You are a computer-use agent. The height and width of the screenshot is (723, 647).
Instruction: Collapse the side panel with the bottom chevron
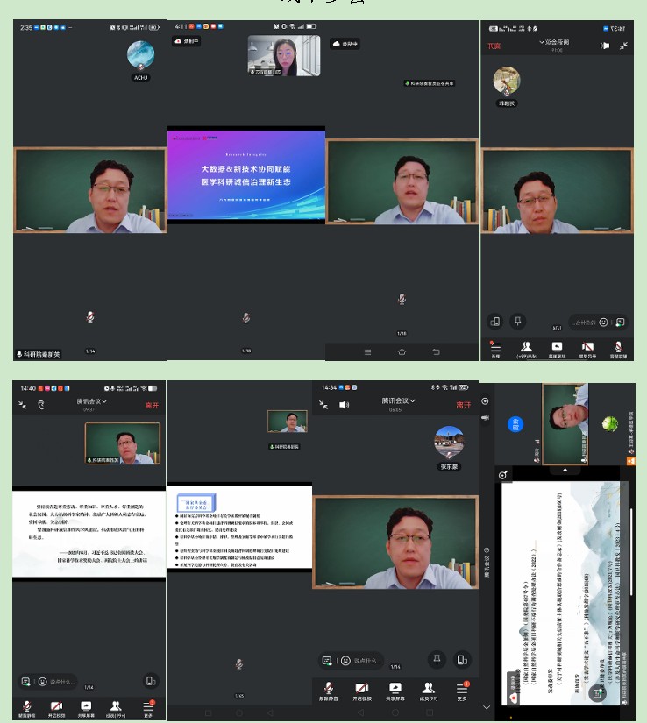pyautogui.click(x=487, y=707)
